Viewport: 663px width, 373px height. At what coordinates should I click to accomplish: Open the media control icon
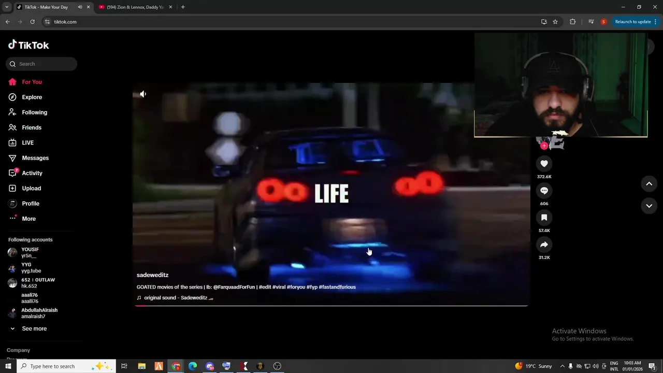tap(591, 22)
